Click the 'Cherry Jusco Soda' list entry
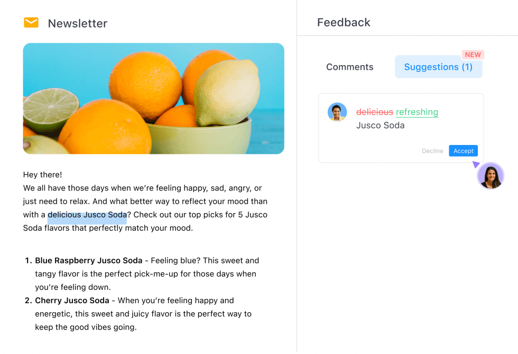The image size is (518, 354). click(x=71, y=300)
